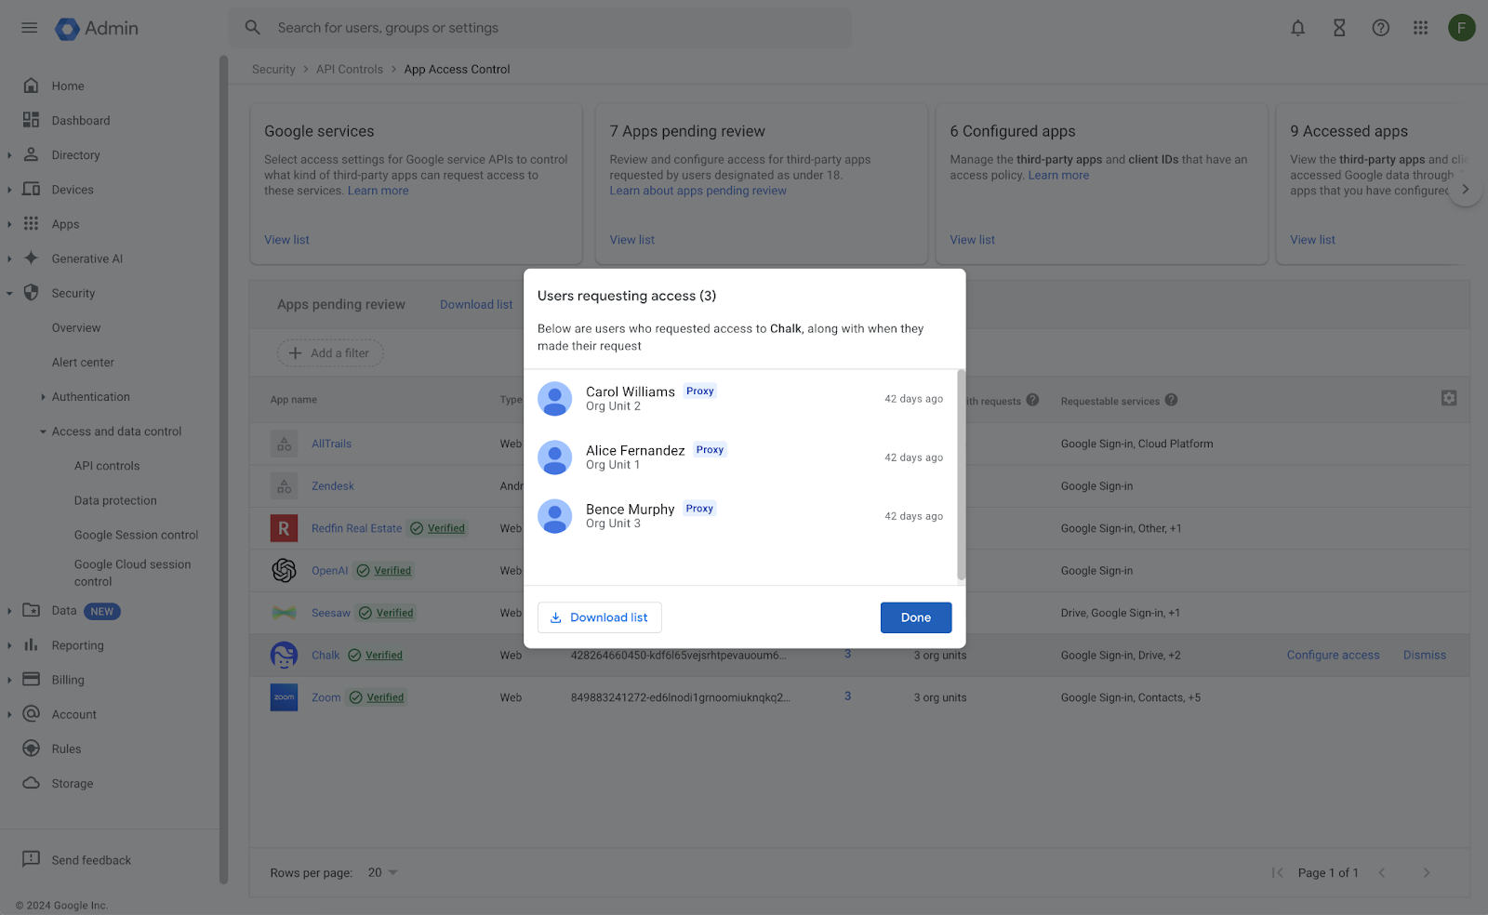Click the Billing card icon
This screenshot has height=915, width=1488.
(32, 679)
